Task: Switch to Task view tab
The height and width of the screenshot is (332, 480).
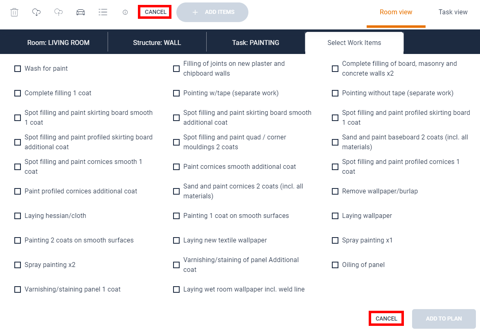Action: click(453, 12)
